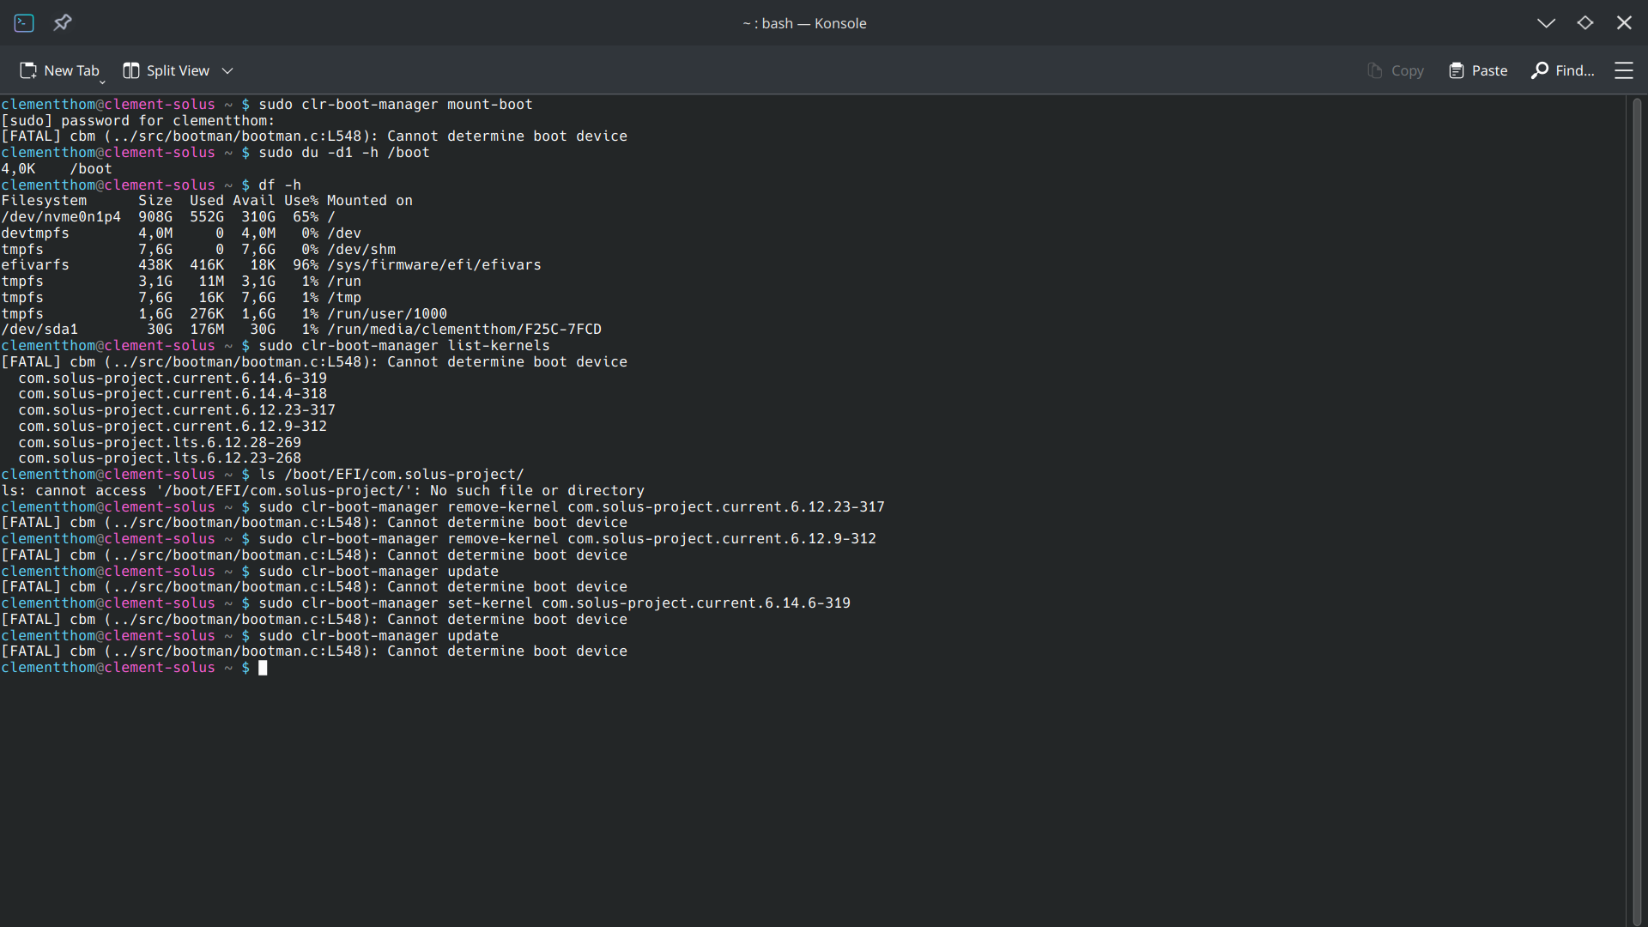Click the cursor at the last prompt
Viewport: 1648px width, 927px height.
[x=263, y=668]
